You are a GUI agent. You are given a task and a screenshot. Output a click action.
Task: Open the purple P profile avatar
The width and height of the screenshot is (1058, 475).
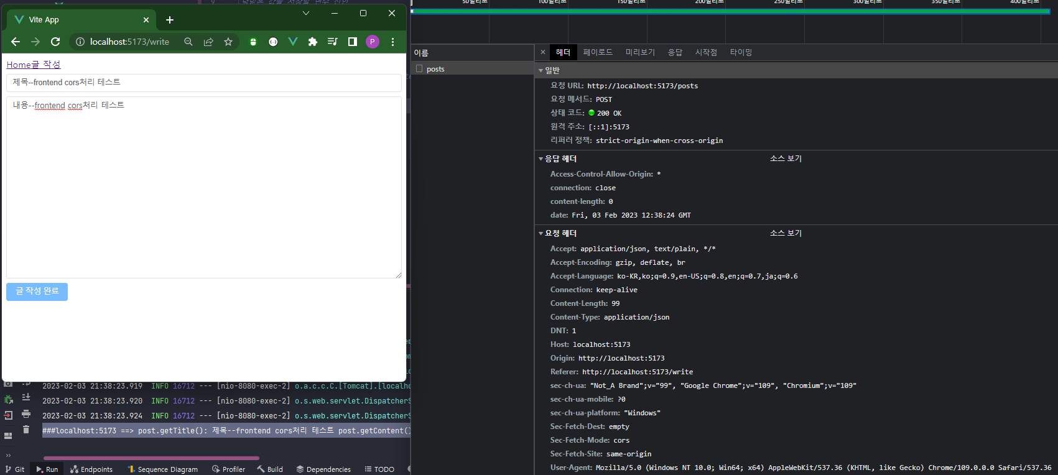click(373, 42)
